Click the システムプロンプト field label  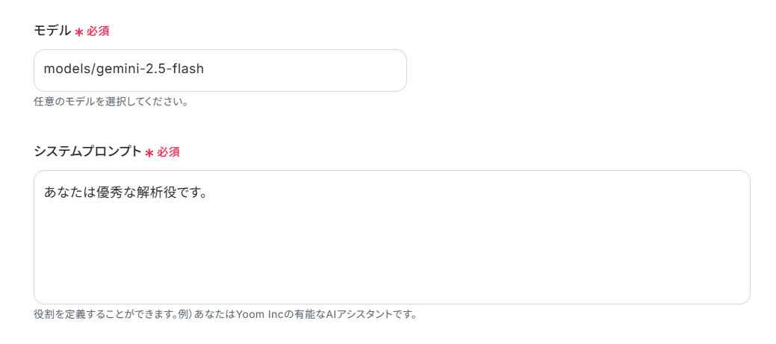(x=87, y=151)
